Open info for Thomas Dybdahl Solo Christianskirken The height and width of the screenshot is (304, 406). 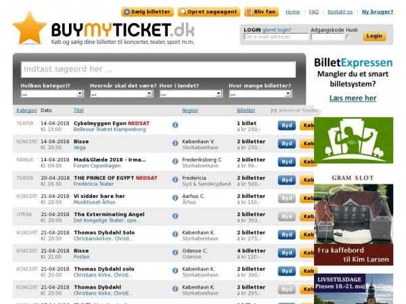(175, 234)
